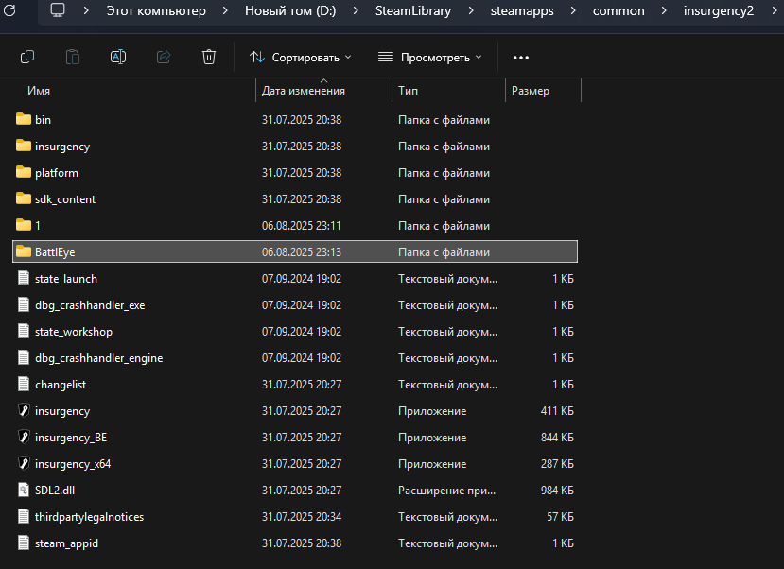Select the sdk_content folder
This screenshot has height=569, width=784.
point(295,198)
